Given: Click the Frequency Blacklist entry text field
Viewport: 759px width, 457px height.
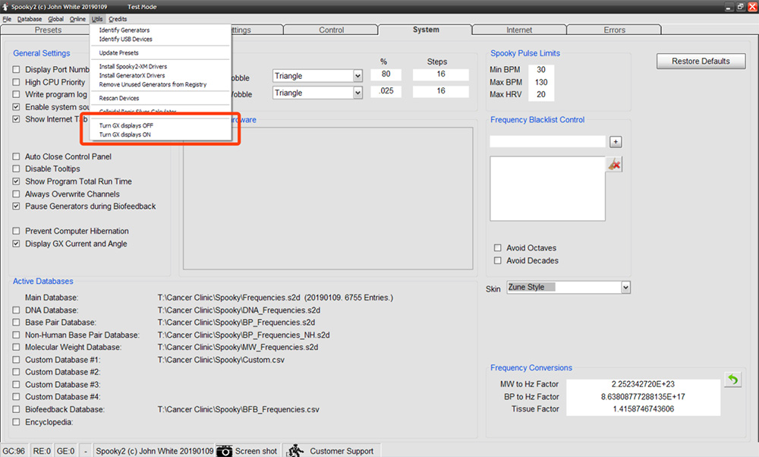Looking at the screenshot, I should (547, 142).
